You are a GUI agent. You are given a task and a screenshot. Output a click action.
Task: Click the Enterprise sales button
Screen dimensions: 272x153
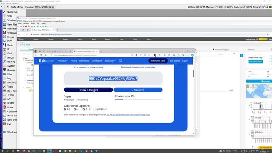(158, 61)
